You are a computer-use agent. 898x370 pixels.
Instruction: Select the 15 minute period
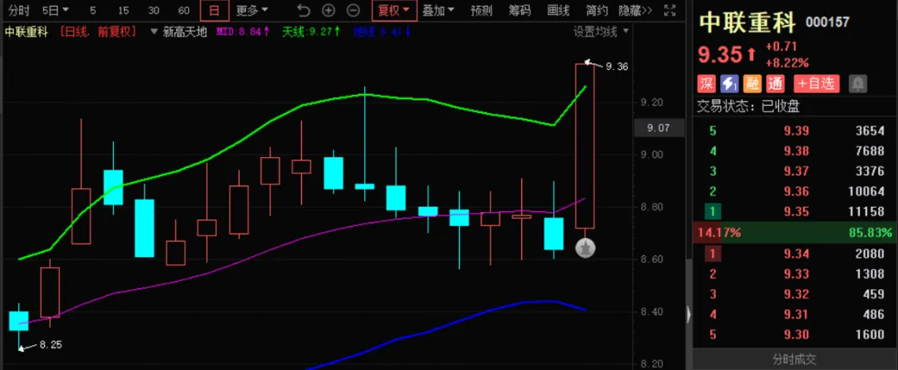point(123,10)
